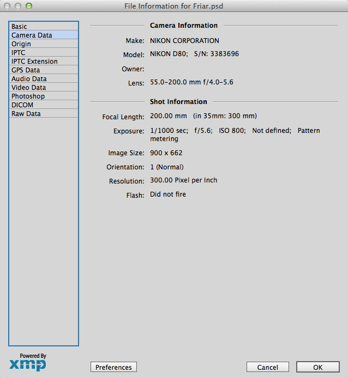The width and height of the screenshot is (348, 378).
Task: Select the Basic category in sidebar
Action: pos(44,26)
